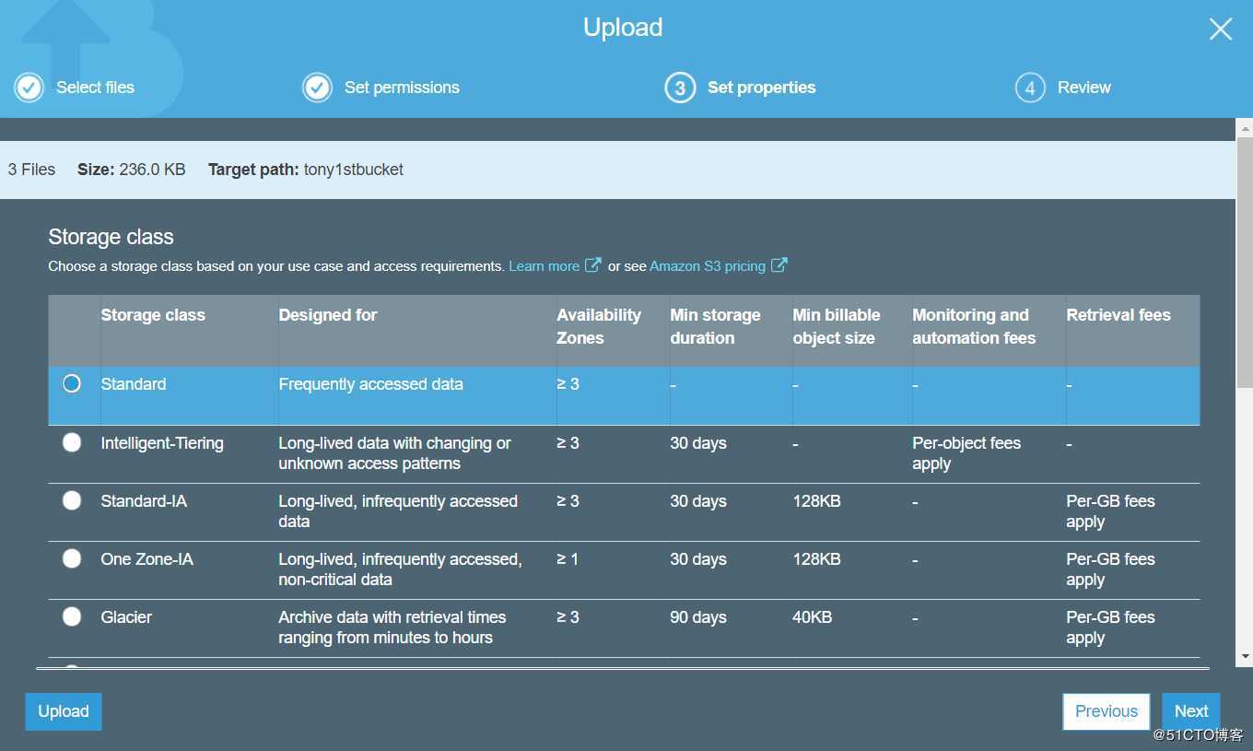Select the Glacier storage class radio
The width and height of the screenshot is (1253, 751).
point(72,616)
